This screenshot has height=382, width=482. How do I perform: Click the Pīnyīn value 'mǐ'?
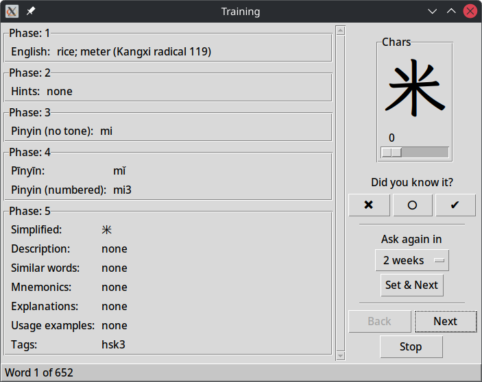coord(119,171)
